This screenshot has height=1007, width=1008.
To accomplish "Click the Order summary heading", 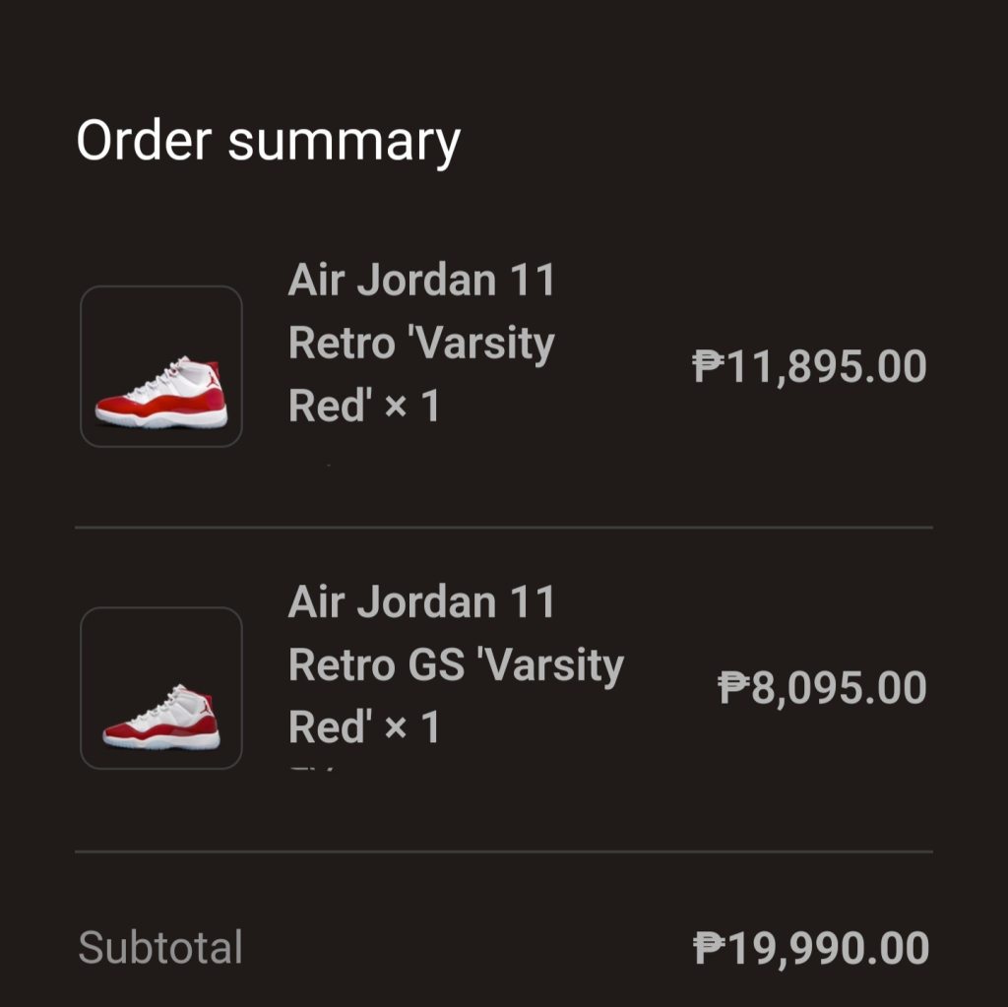I will (268, 141).
